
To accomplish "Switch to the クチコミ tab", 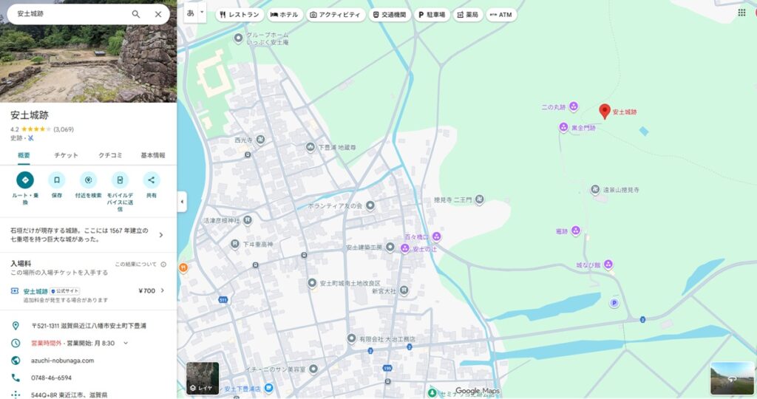I will point(109,155).
